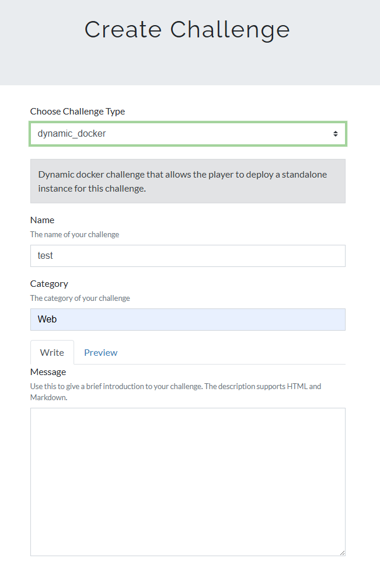Click the up-down arrow on the type selector
This screenshot has height=562, width=380.
[336, 134]
